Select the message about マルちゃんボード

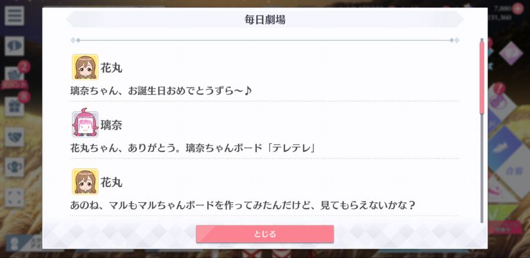(x=243, y=205)
